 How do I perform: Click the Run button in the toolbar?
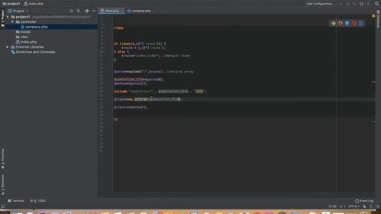pos(341,4)
